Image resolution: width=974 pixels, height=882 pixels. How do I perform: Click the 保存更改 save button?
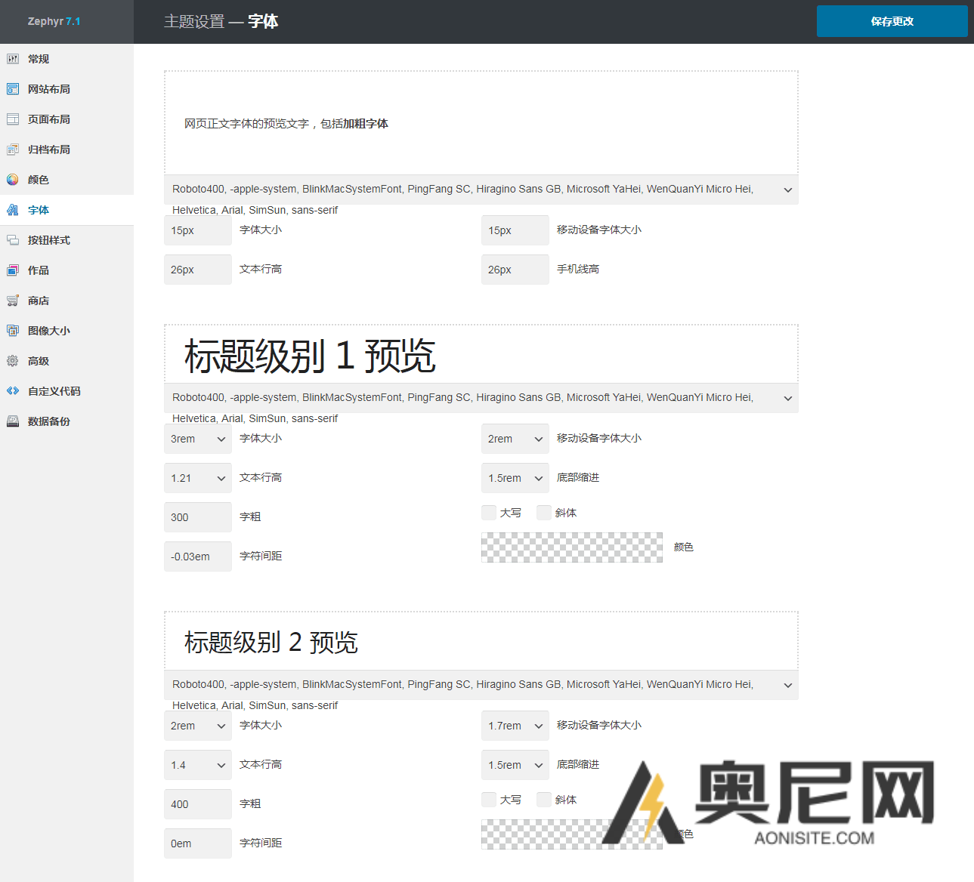coord(892,21)
